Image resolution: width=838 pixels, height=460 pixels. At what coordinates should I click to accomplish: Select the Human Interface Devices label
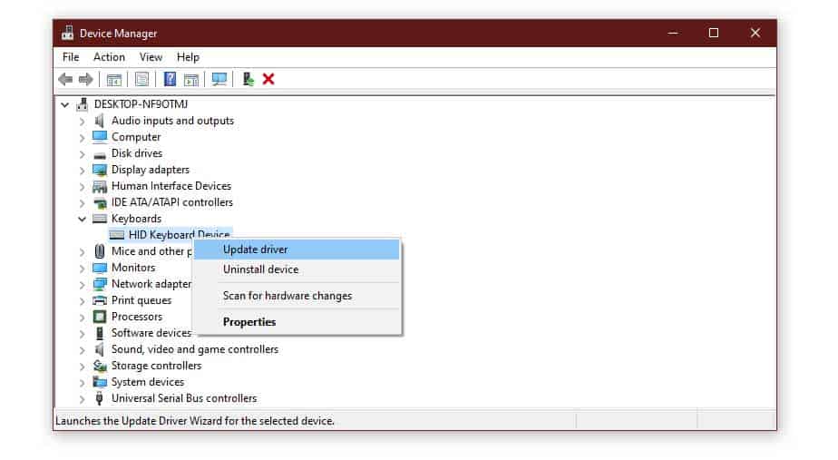[x=171, y=186]
